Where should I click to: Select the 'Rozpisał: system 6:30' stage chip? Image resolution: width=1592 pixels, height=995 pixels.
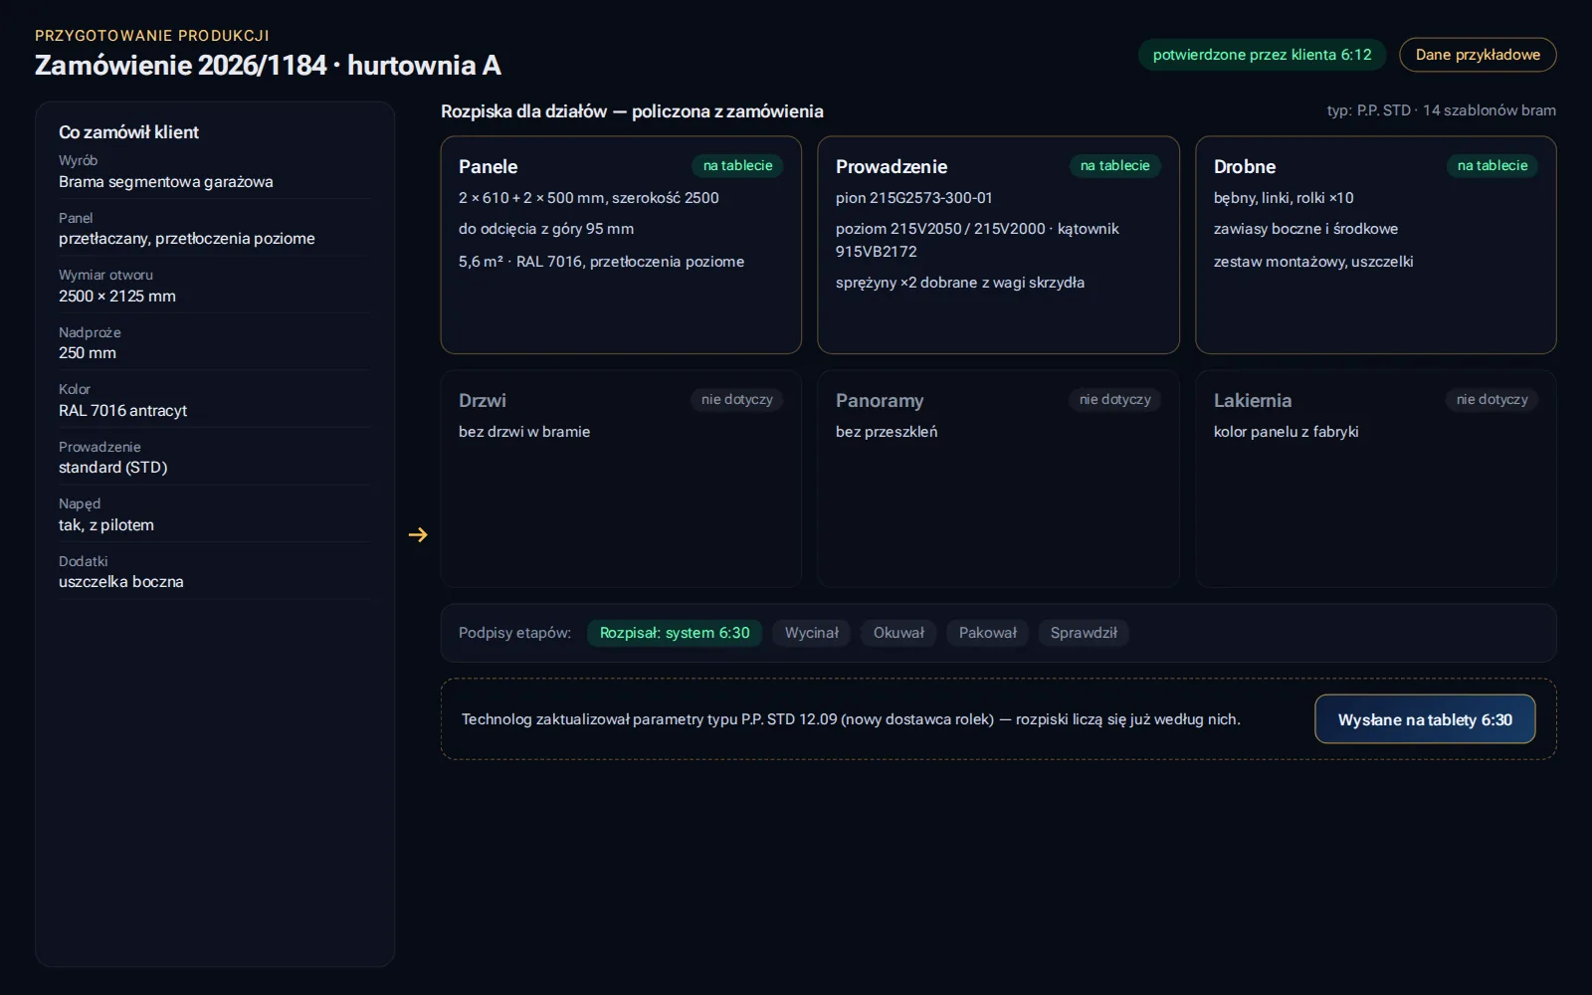675,633
